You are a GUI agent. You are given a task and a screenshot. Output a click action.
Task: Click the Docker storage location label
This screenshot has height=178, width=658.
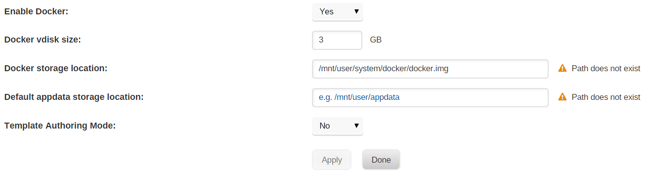[x=56, y=68]
